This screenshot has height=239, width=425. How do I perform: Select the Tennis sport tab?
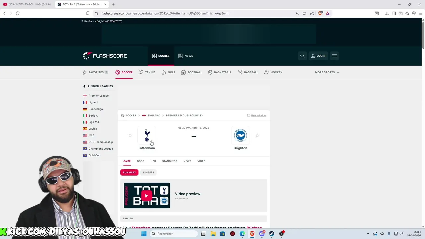point(147,72)
